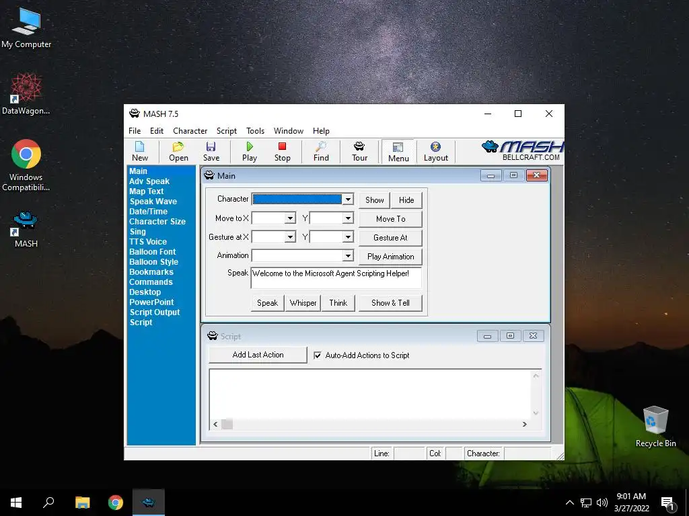Screen dimensions: 689x516
Task: Click the script horizontal scrollbar left arrow
Action: tap(215, 425)
